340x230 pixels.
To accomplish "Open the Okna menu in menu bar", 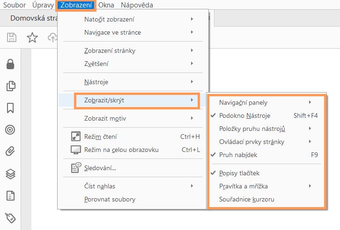I will (x=106, y=5).
